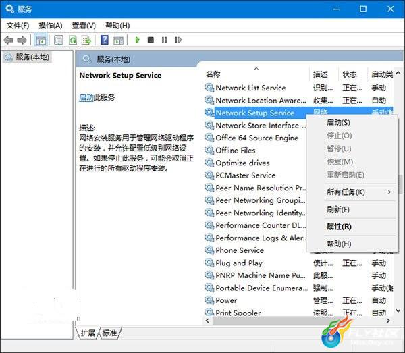Select Network Store Interface service

[x=261, y=126]
